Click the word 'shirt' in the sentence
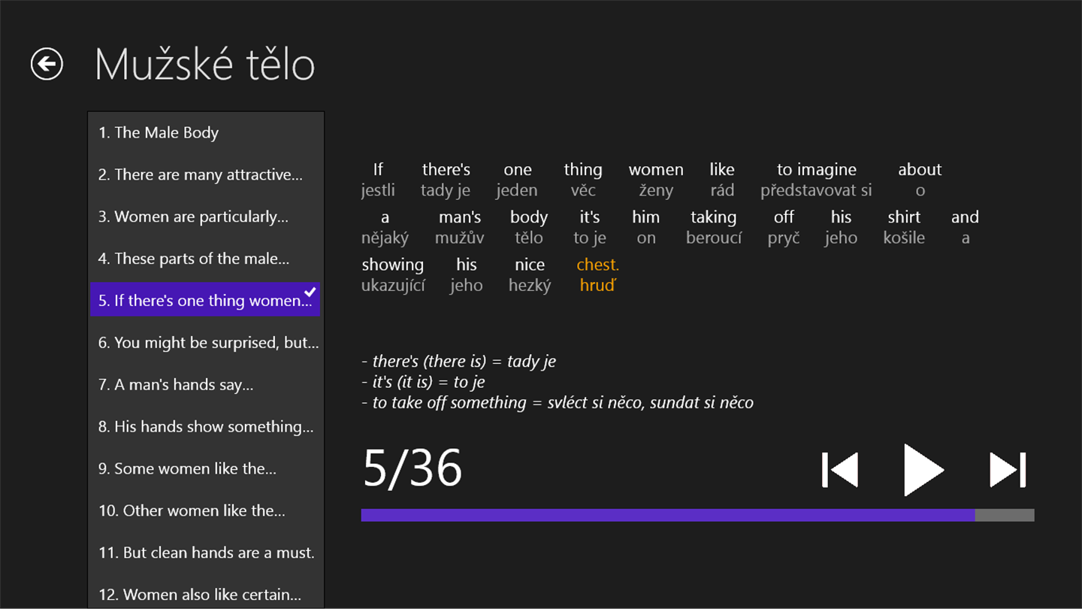Viewport: 1082px width, 609px height. pyautogui.click(x=903, y=217)
